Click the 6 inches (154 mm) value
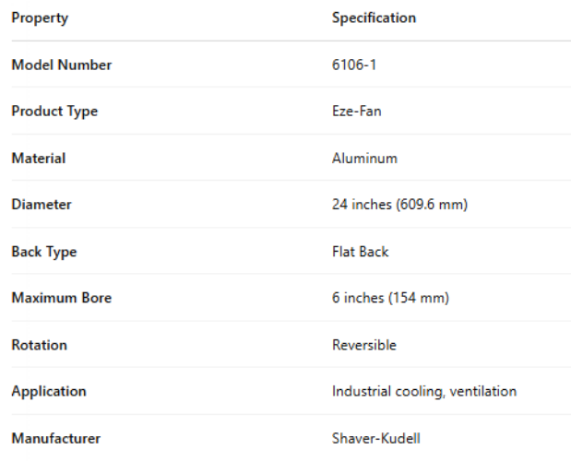Screen dimensions: 571x461 point(390,298)
